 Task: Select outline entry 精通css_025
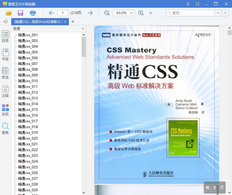28,167
